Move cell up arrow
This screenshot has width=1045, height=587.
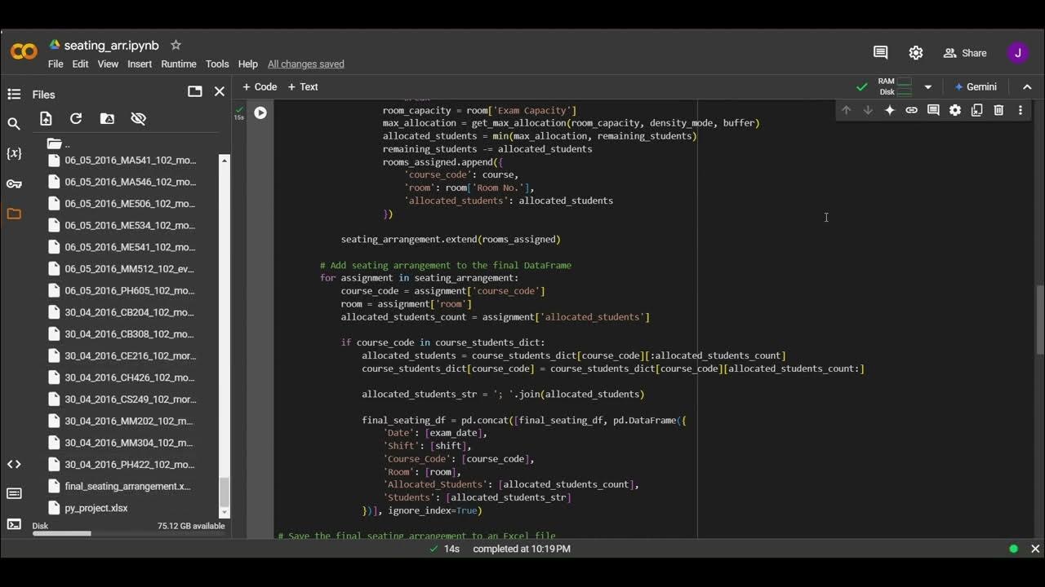[x=847, y=110]
